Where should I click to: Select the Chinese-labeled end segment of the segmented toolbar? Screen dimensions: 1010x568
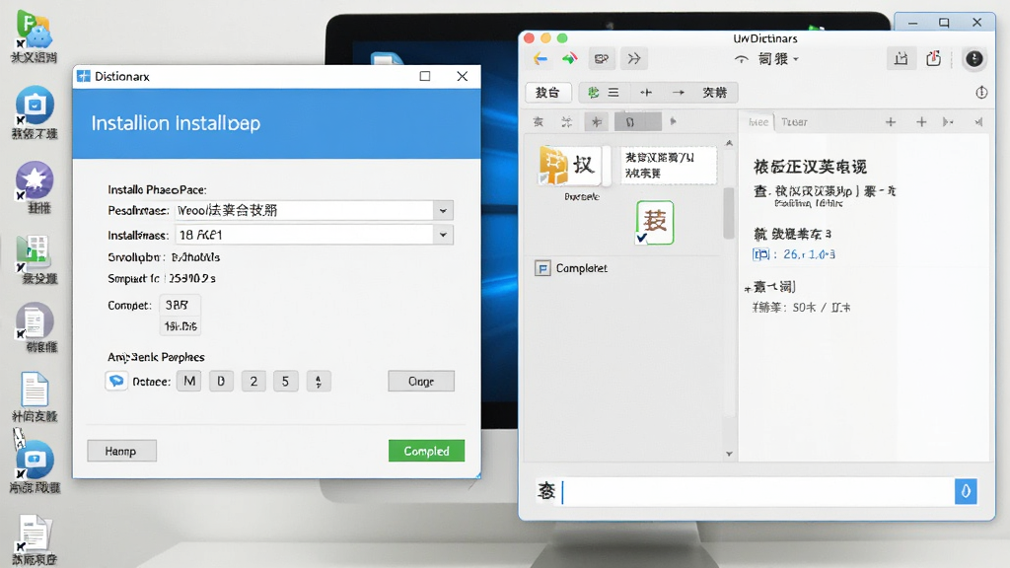(x=714, y=93)
